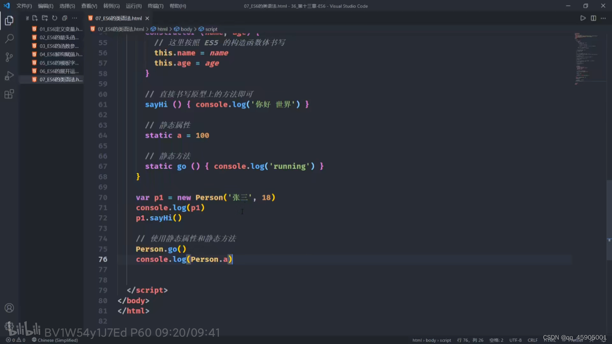Open the 终端(T) menu

(155, 6)
